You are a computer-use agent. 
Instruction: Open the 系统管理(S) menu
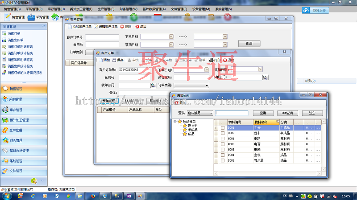(224, 9)
